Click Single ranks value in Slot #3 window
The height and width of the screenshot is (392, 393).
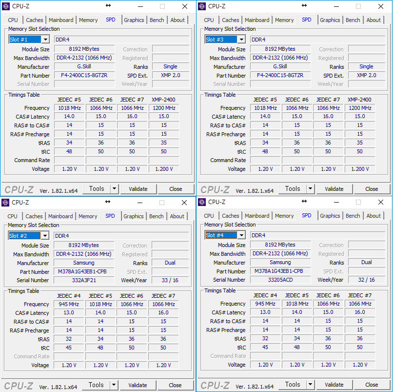pyautogui.click(x=367, y=66)
